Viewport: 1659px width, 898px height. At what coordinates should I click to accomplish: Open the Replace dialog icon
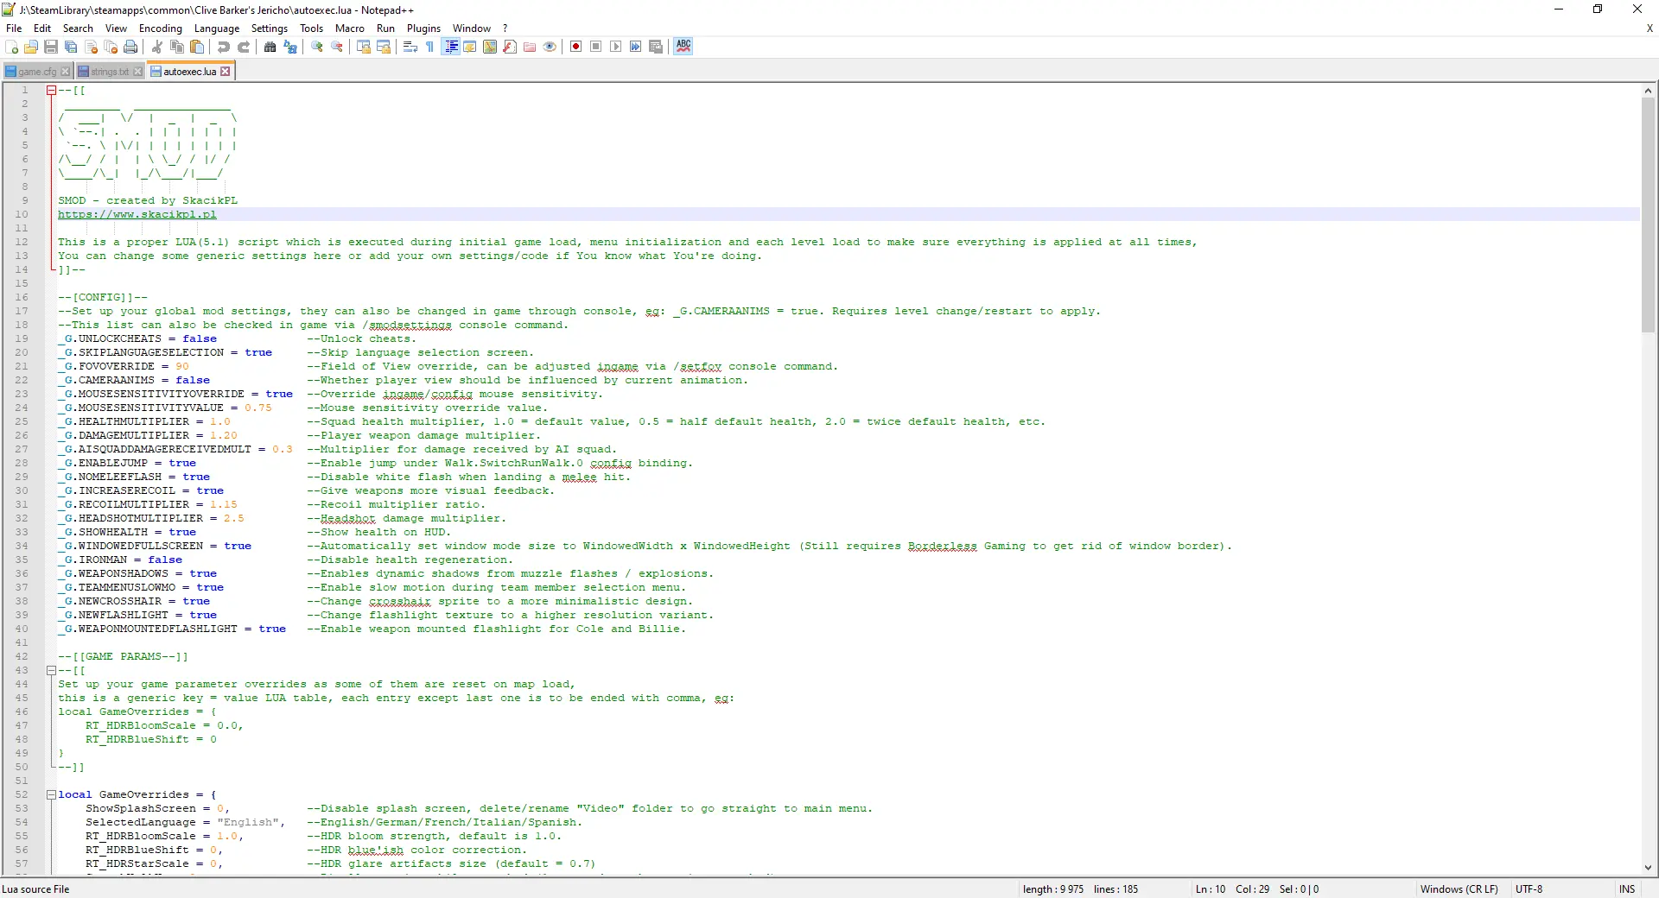click(290, 47)
